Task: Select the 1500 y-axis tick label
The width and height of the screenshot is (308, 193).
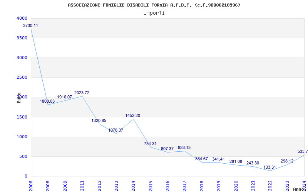Action: tap(22, 117)
